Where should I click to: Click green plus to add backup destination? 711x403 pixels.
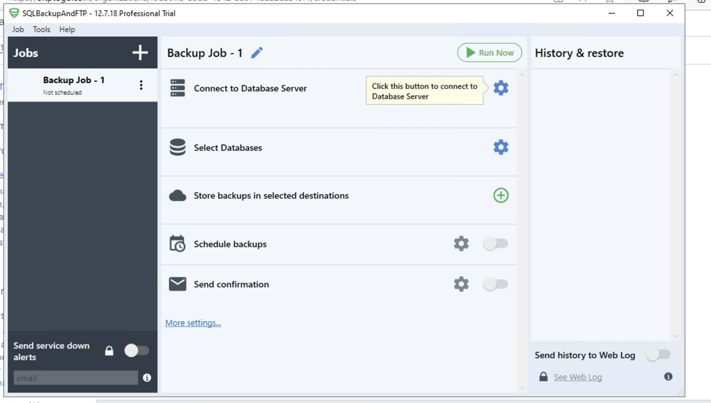pos(500,195)
